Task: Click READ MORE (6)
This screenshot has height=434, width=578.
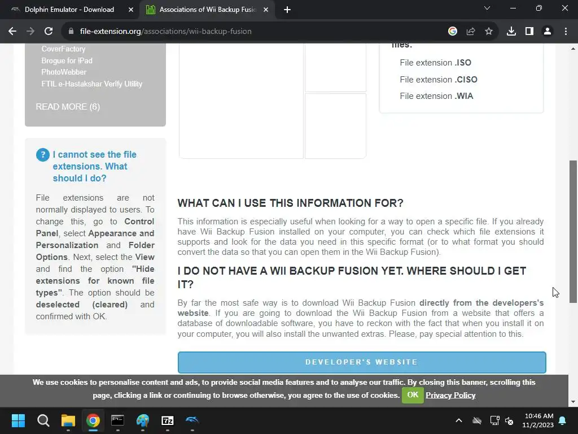Action: pos(68,107)
